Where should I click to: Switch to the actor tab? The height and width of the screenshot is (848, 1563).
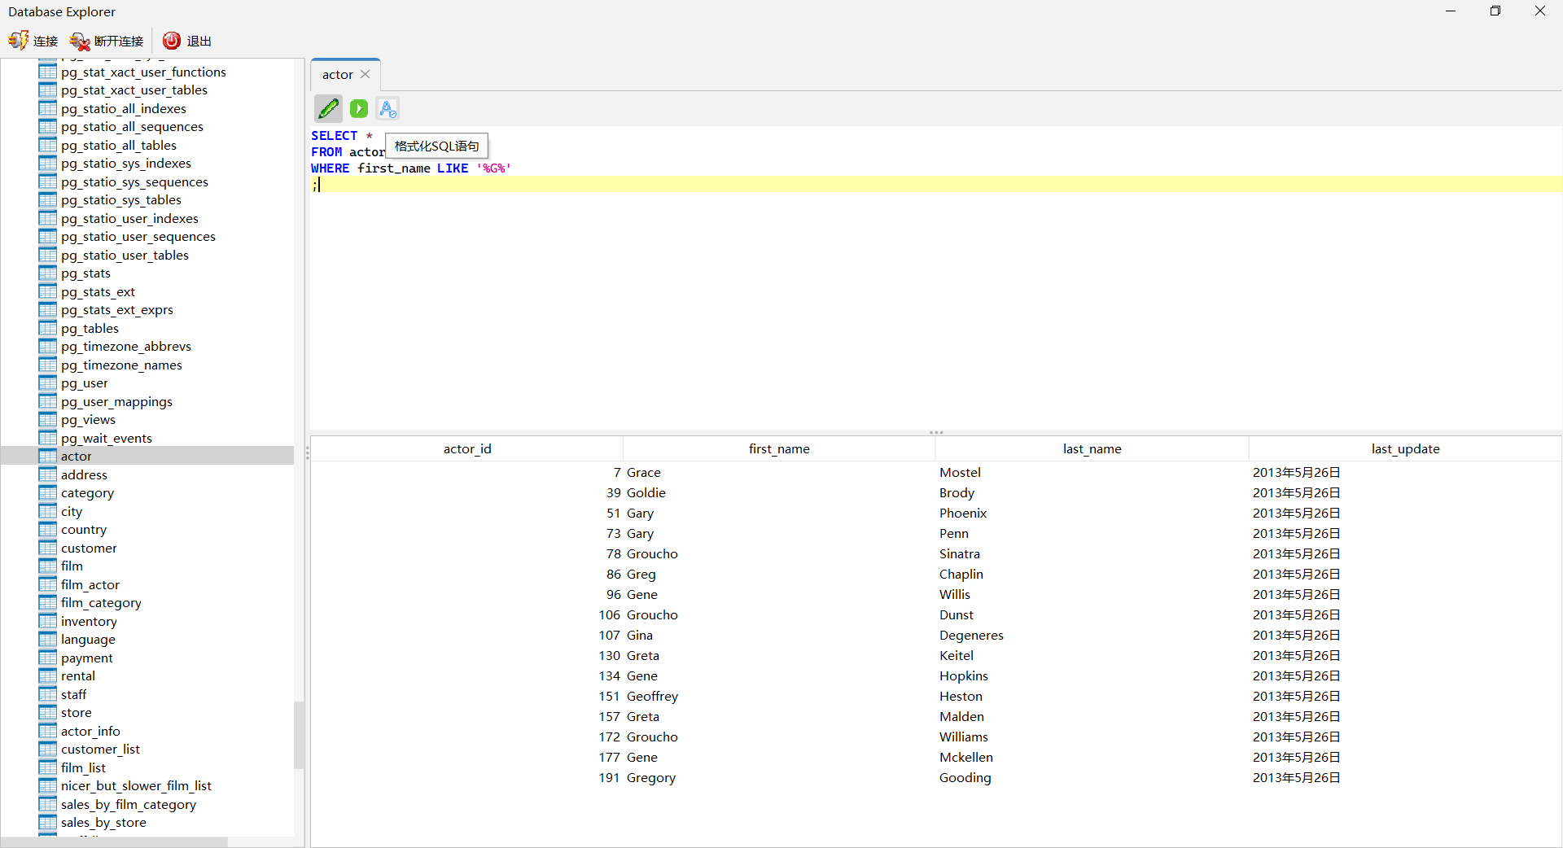tap(336, 74)
